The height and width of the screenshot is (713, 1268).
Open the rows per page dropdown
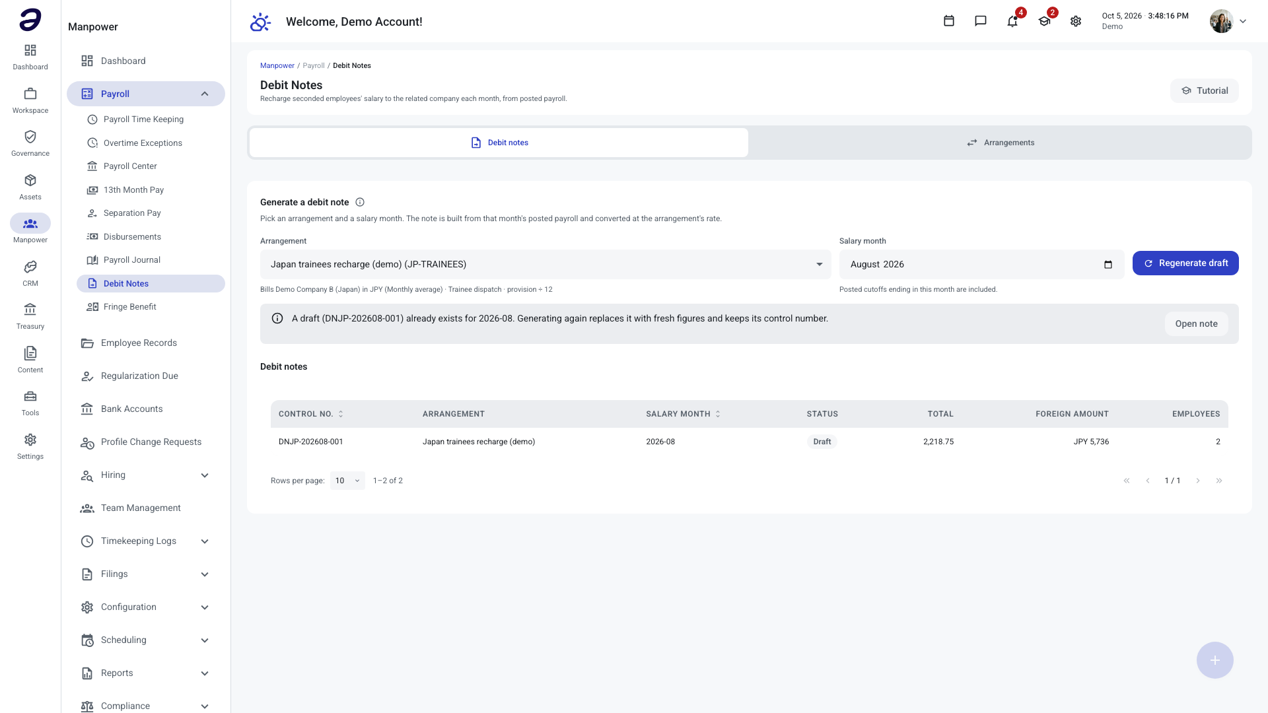347,481
